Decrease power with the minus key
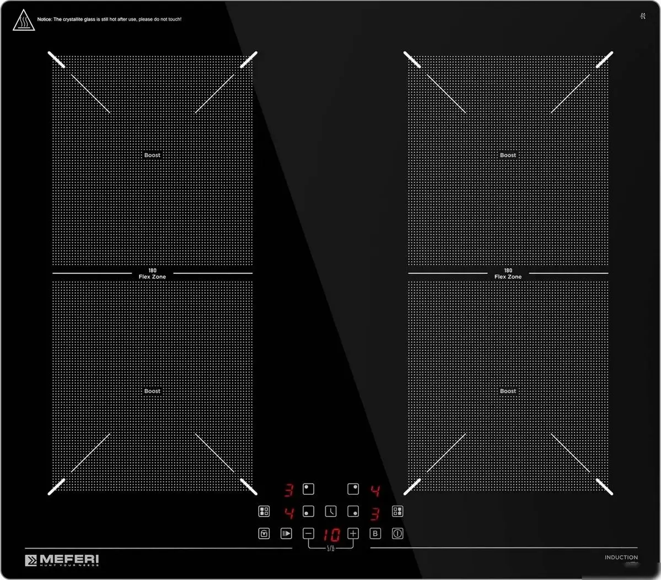The height and width of the screenshot is (580, 661). (x=309, y=534)
